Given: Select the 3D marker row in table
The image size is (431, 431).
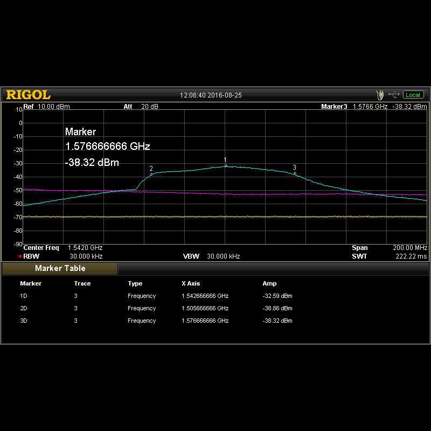Looking at the screenshot, I should tap(24, 321).
